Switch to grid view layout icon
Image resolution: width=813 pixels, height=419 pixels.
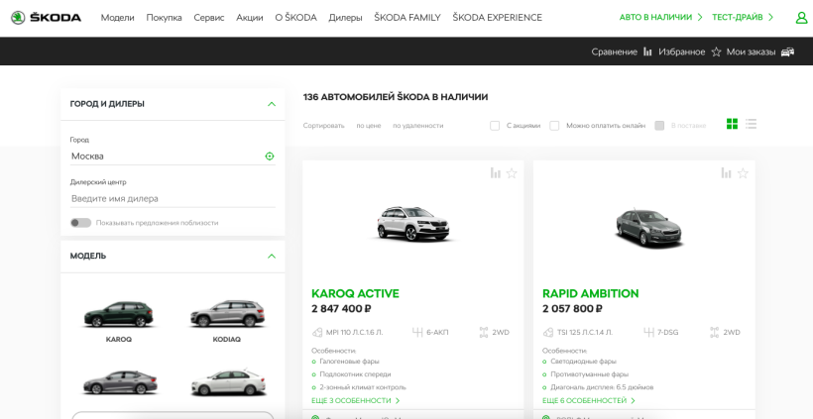[x=732, y=124]
